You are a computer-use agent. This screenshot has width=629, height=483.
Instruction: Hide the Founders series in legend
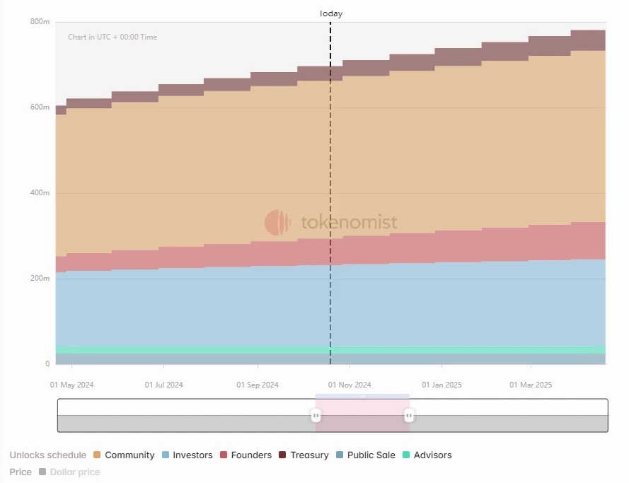(x=246, y=455)
